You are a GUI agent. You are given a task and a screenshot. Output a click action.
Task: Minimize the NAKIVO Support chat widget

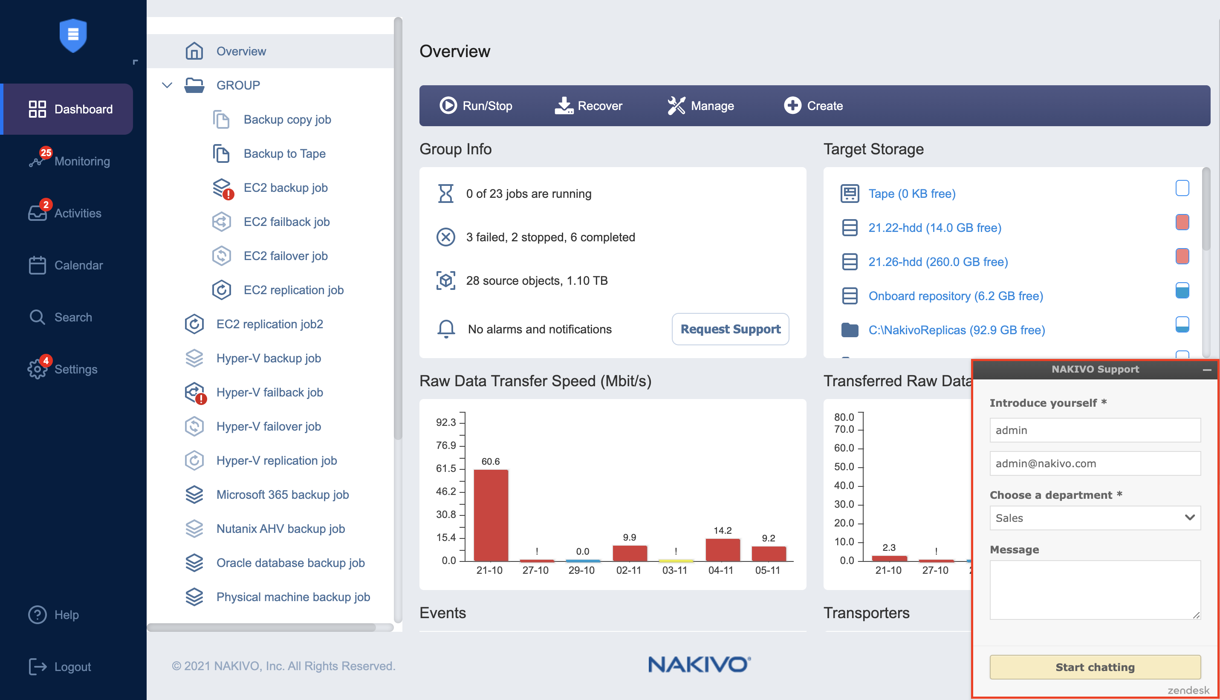point(1206,369)
